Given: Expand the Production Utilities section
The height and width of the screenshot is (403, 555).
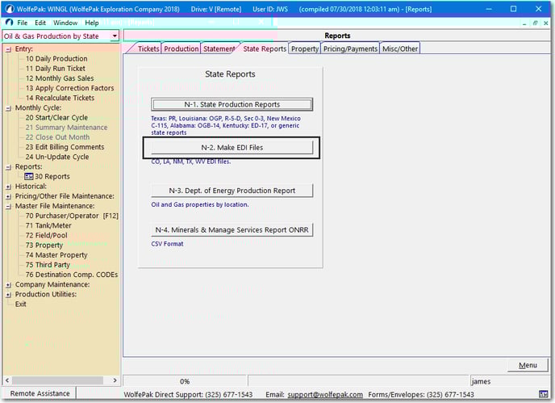Looking at the screenshot, I should click(x=9, y=295).
